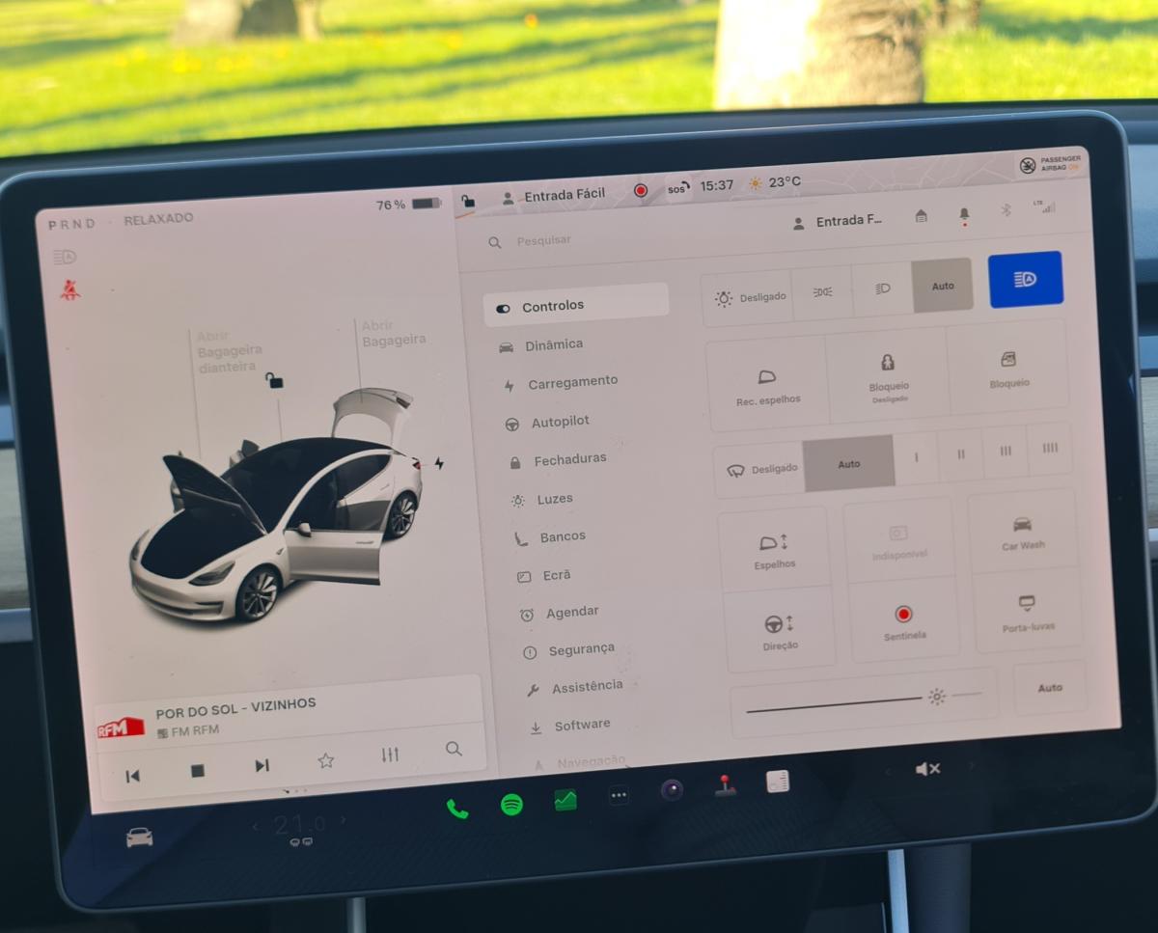Select wiper speed IIII
Screen dimensions: 1158x933
pyautogui.click(x=1050, y=449)
